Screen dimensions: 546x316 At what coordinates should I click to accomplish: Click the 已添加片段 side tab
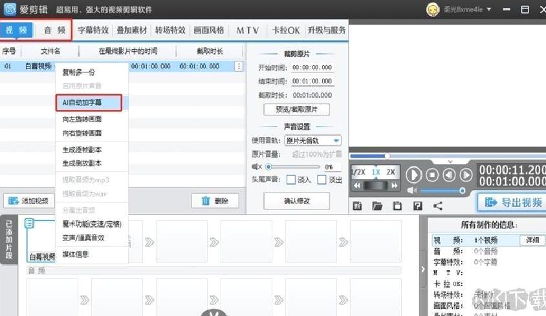click(x=8, y=240)
